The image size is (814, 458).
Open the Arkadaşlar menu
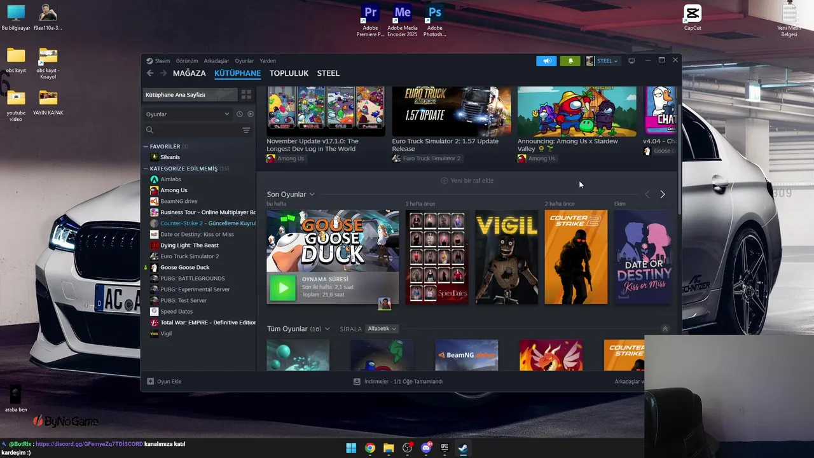click(x=216, y=61)
